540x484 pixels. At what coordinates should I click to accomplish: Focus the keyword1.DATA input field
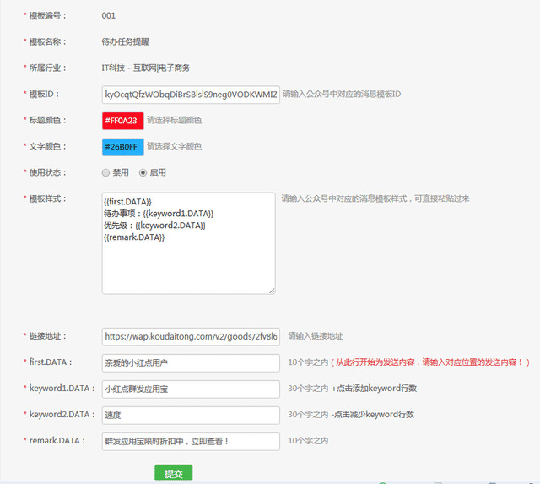tap(190, 389)
